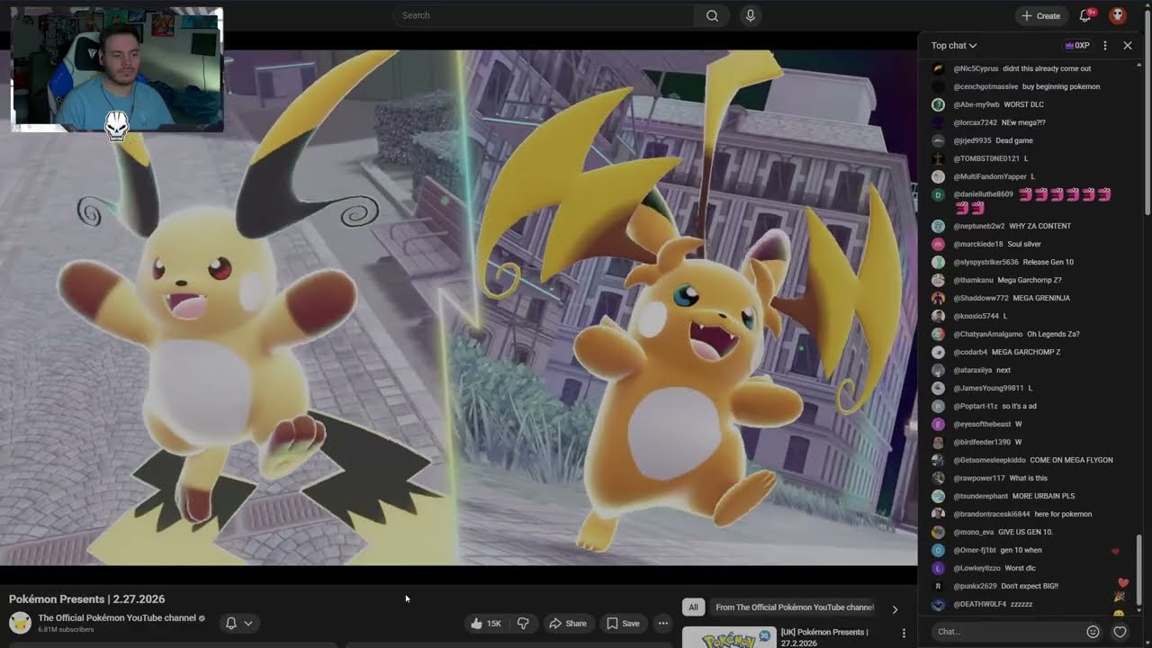
Task: Click chat user @DEATHW0LF4
Action: pos(979,604)
